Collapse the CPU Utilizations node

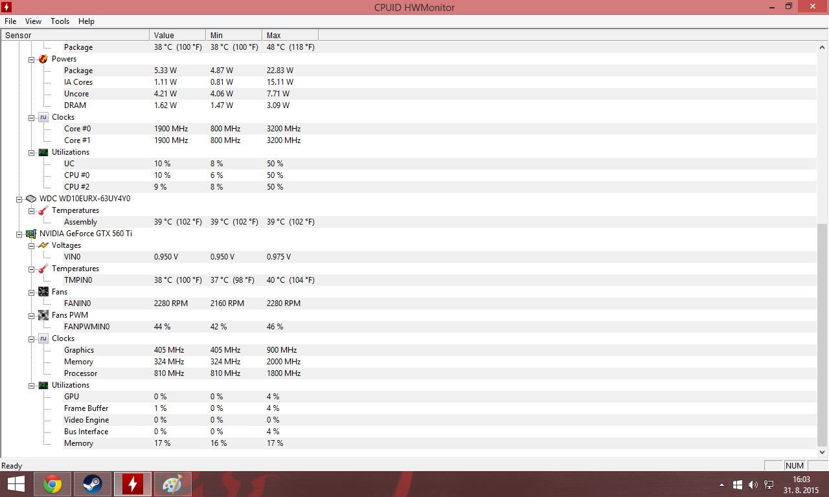click(31, 152)
